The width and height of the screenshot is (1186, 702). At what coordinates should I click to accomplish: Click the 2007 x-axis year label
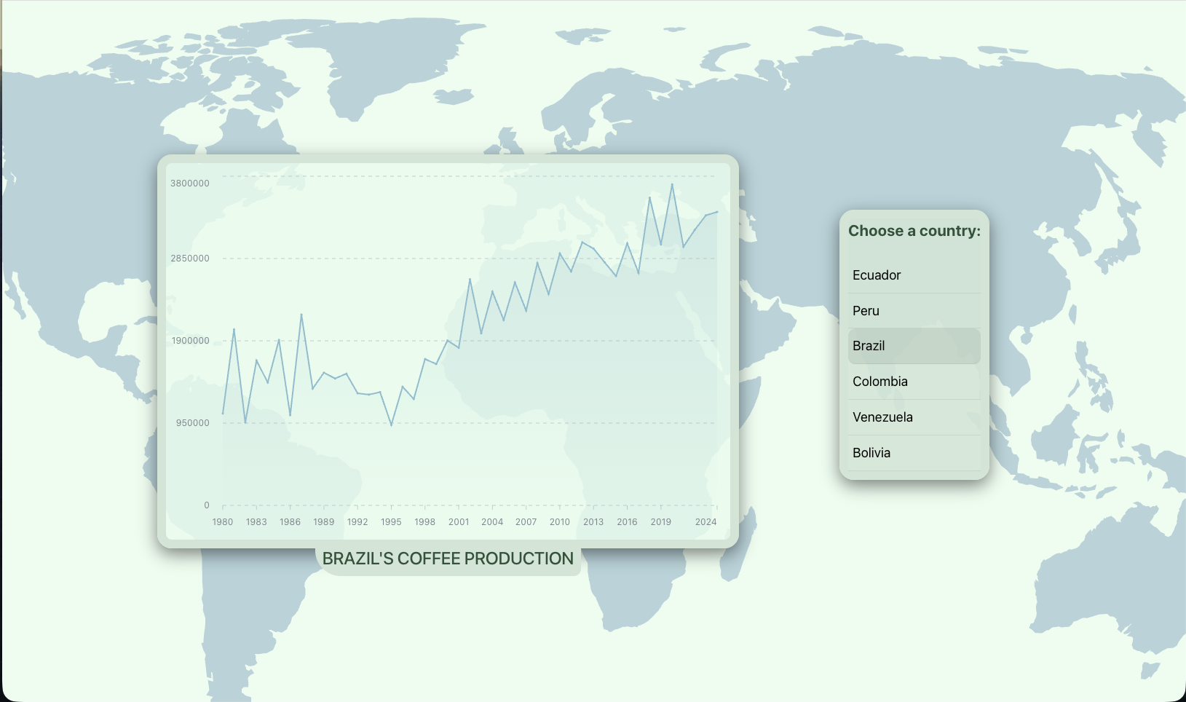tap(526, 522)
